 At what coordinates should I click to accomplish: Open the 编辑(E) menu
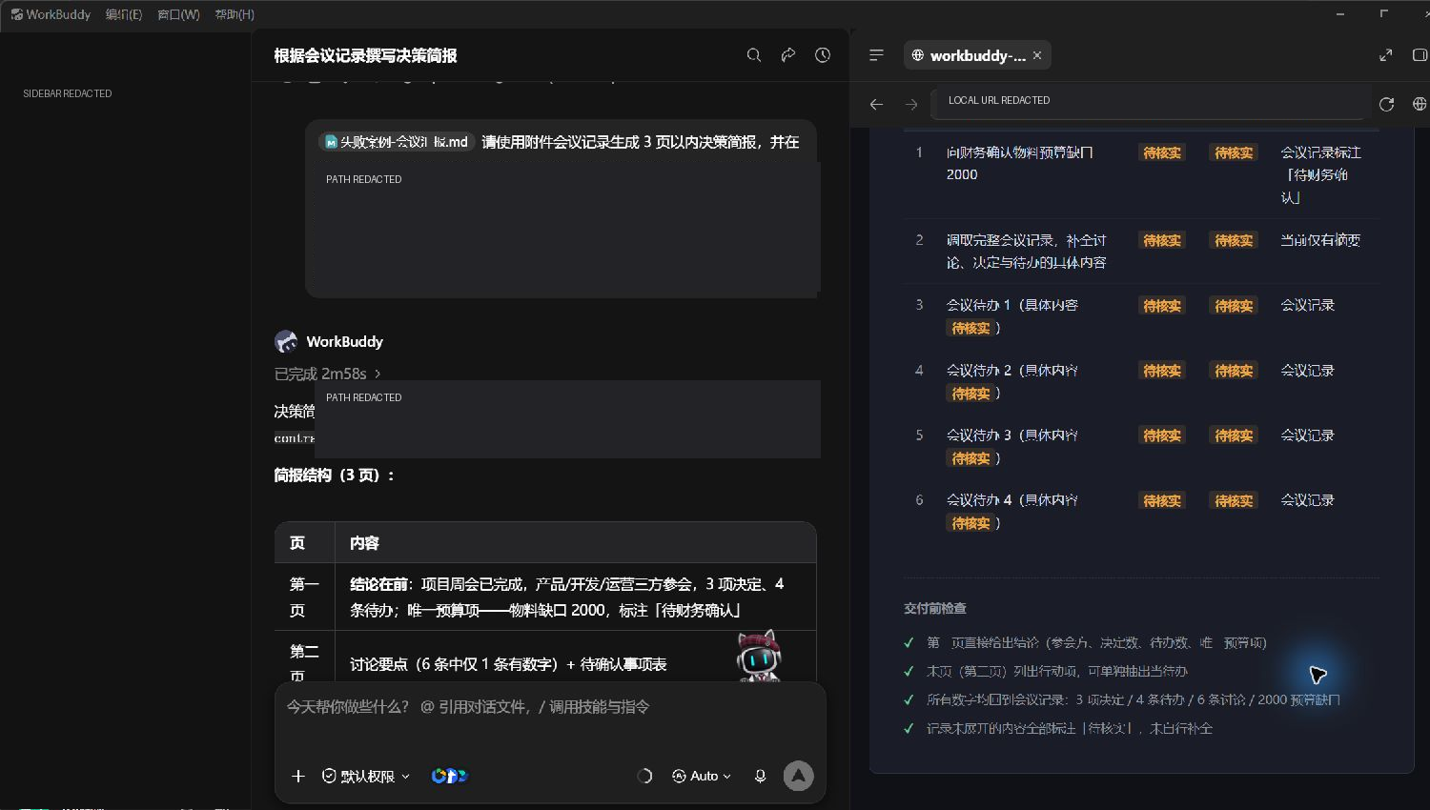click(124, 14)
